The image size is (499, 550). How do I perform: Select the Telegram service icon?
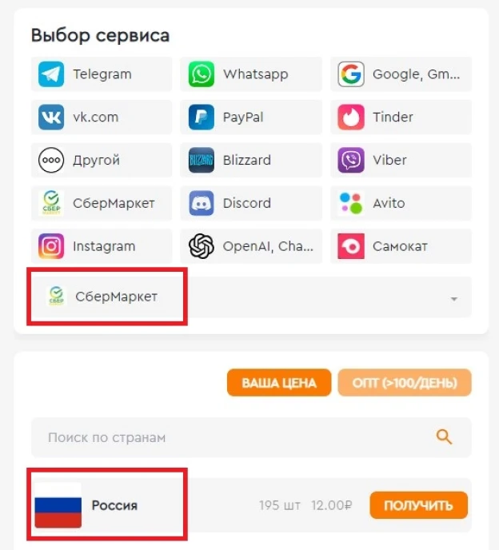pyautogui.click(x=51, y=74)
